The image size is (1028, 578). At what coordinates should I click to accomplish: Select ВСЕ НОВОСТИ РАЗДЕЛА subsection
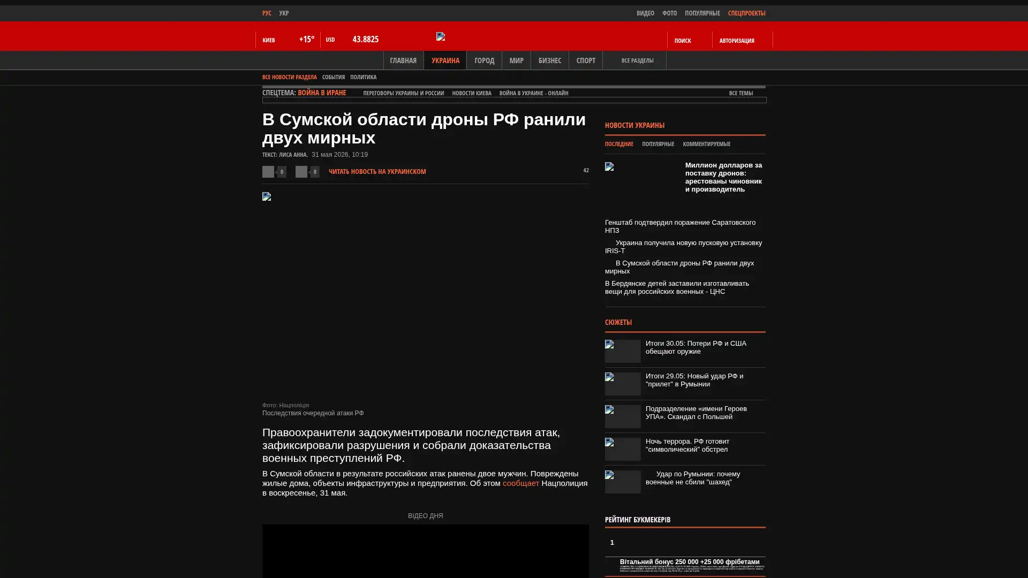coord(289,77)
